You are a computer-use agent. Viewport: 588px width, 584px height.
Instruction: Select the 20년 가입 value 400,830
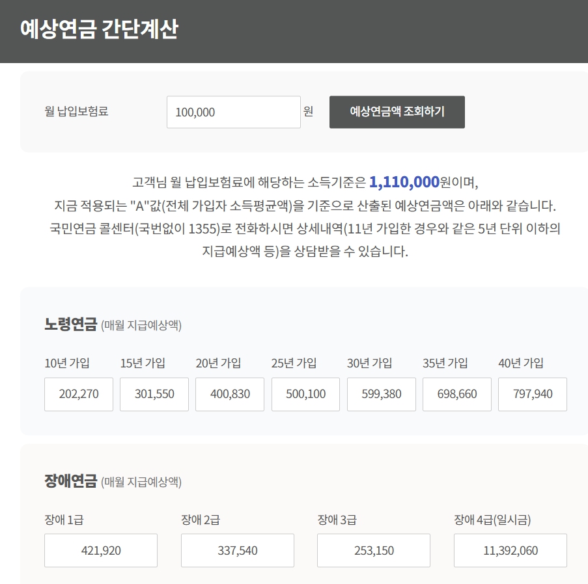tap(230, 394)
